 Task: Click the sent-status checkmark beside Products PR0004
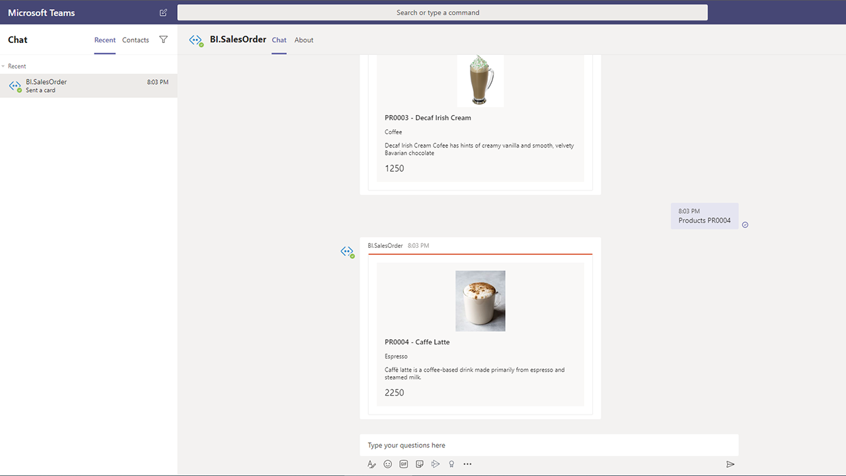745,225
